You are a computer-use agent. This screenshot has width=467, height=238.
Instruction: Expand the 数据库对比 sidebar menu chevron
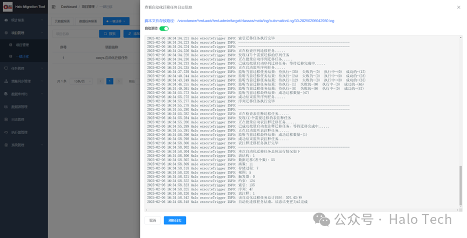(x=42, y=94)
